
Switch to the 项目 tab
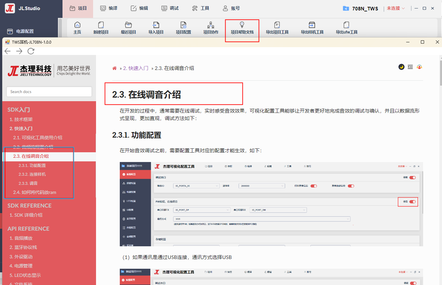pyautogui.click(x=78, y=8)
